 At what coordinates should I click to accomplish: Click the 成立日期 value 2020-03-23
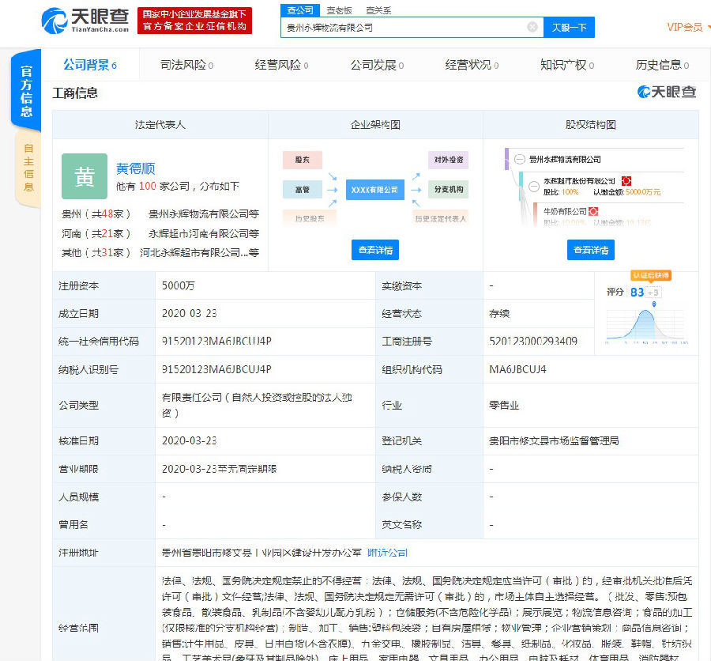(189, 313)
